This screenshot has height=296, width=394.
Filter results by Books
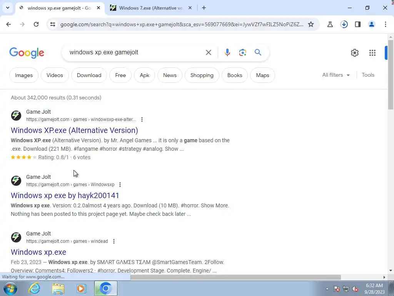[x=234, y=75]
